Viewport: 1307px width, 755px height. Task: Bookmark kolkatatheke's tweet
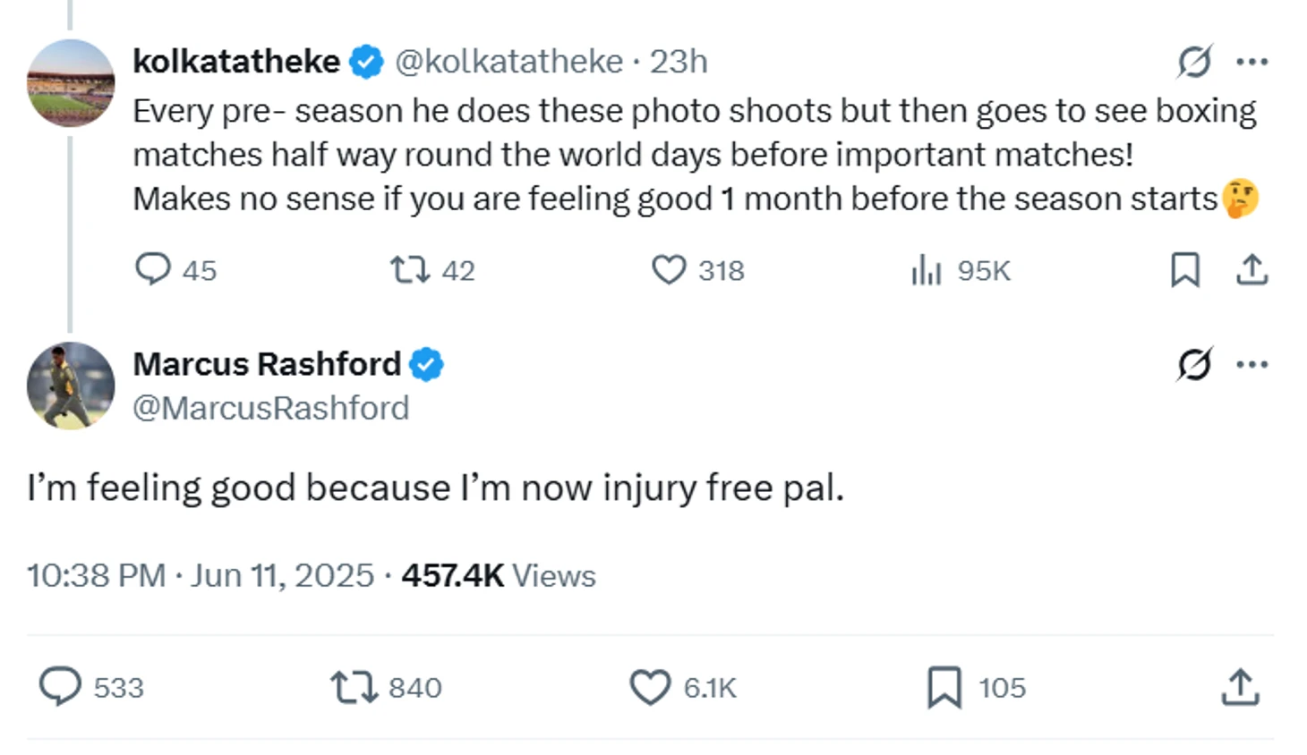click(x=1184, y=269)
